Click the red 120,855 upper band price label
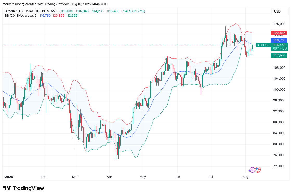 click(x=280, y=33)
